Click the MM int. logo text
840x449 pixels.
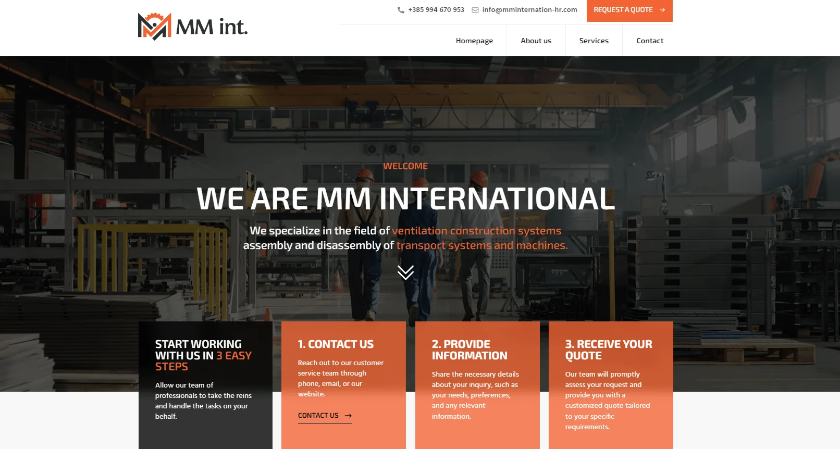tap(212, 27)
